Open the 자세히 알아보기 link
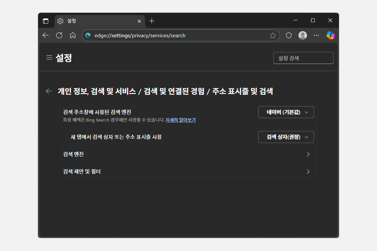The image size is (377, 251). pos(181,120)
